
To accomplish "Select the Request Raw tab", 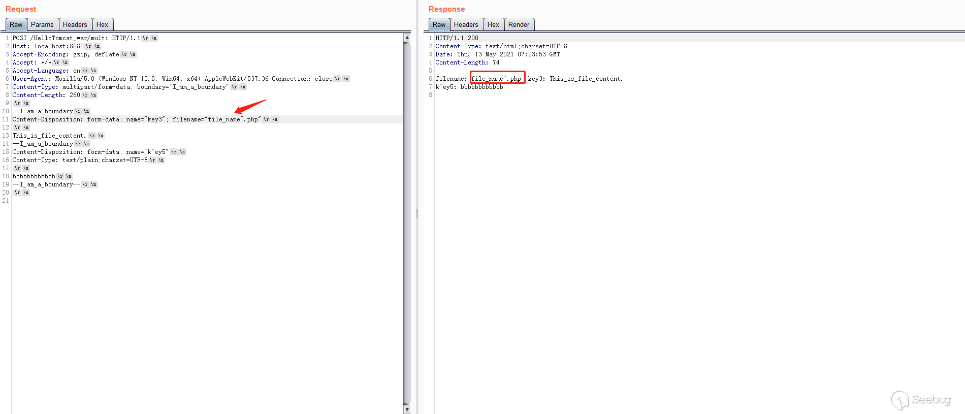I will [x=16, y=24].
